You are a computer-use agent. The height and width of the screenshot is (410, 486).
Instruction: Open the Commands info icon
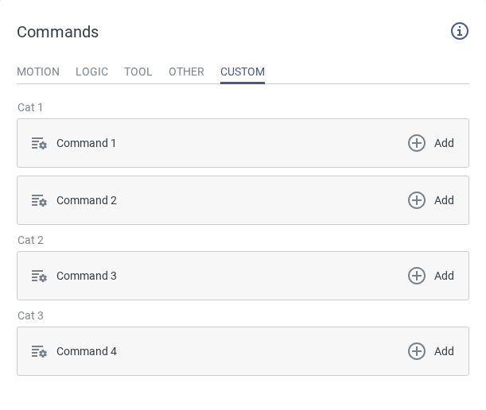coord(460,31)
